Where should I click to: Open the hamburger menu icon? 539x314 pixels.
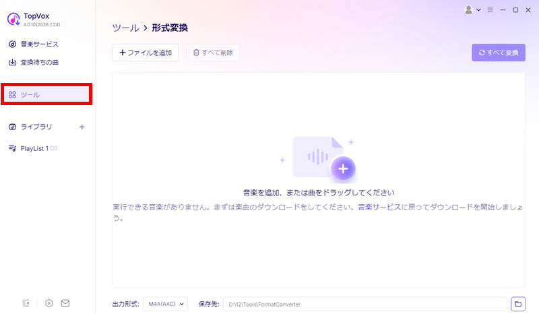point(490,10)
